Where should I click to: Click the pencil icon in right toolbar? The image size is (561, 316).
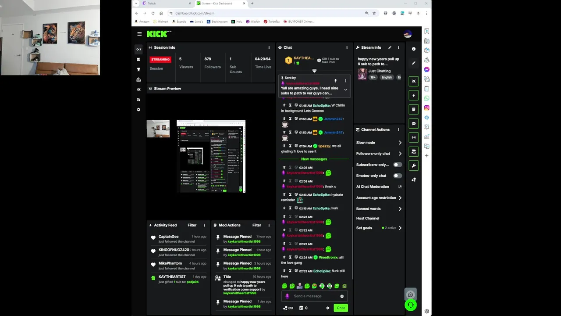coord(414,63)
